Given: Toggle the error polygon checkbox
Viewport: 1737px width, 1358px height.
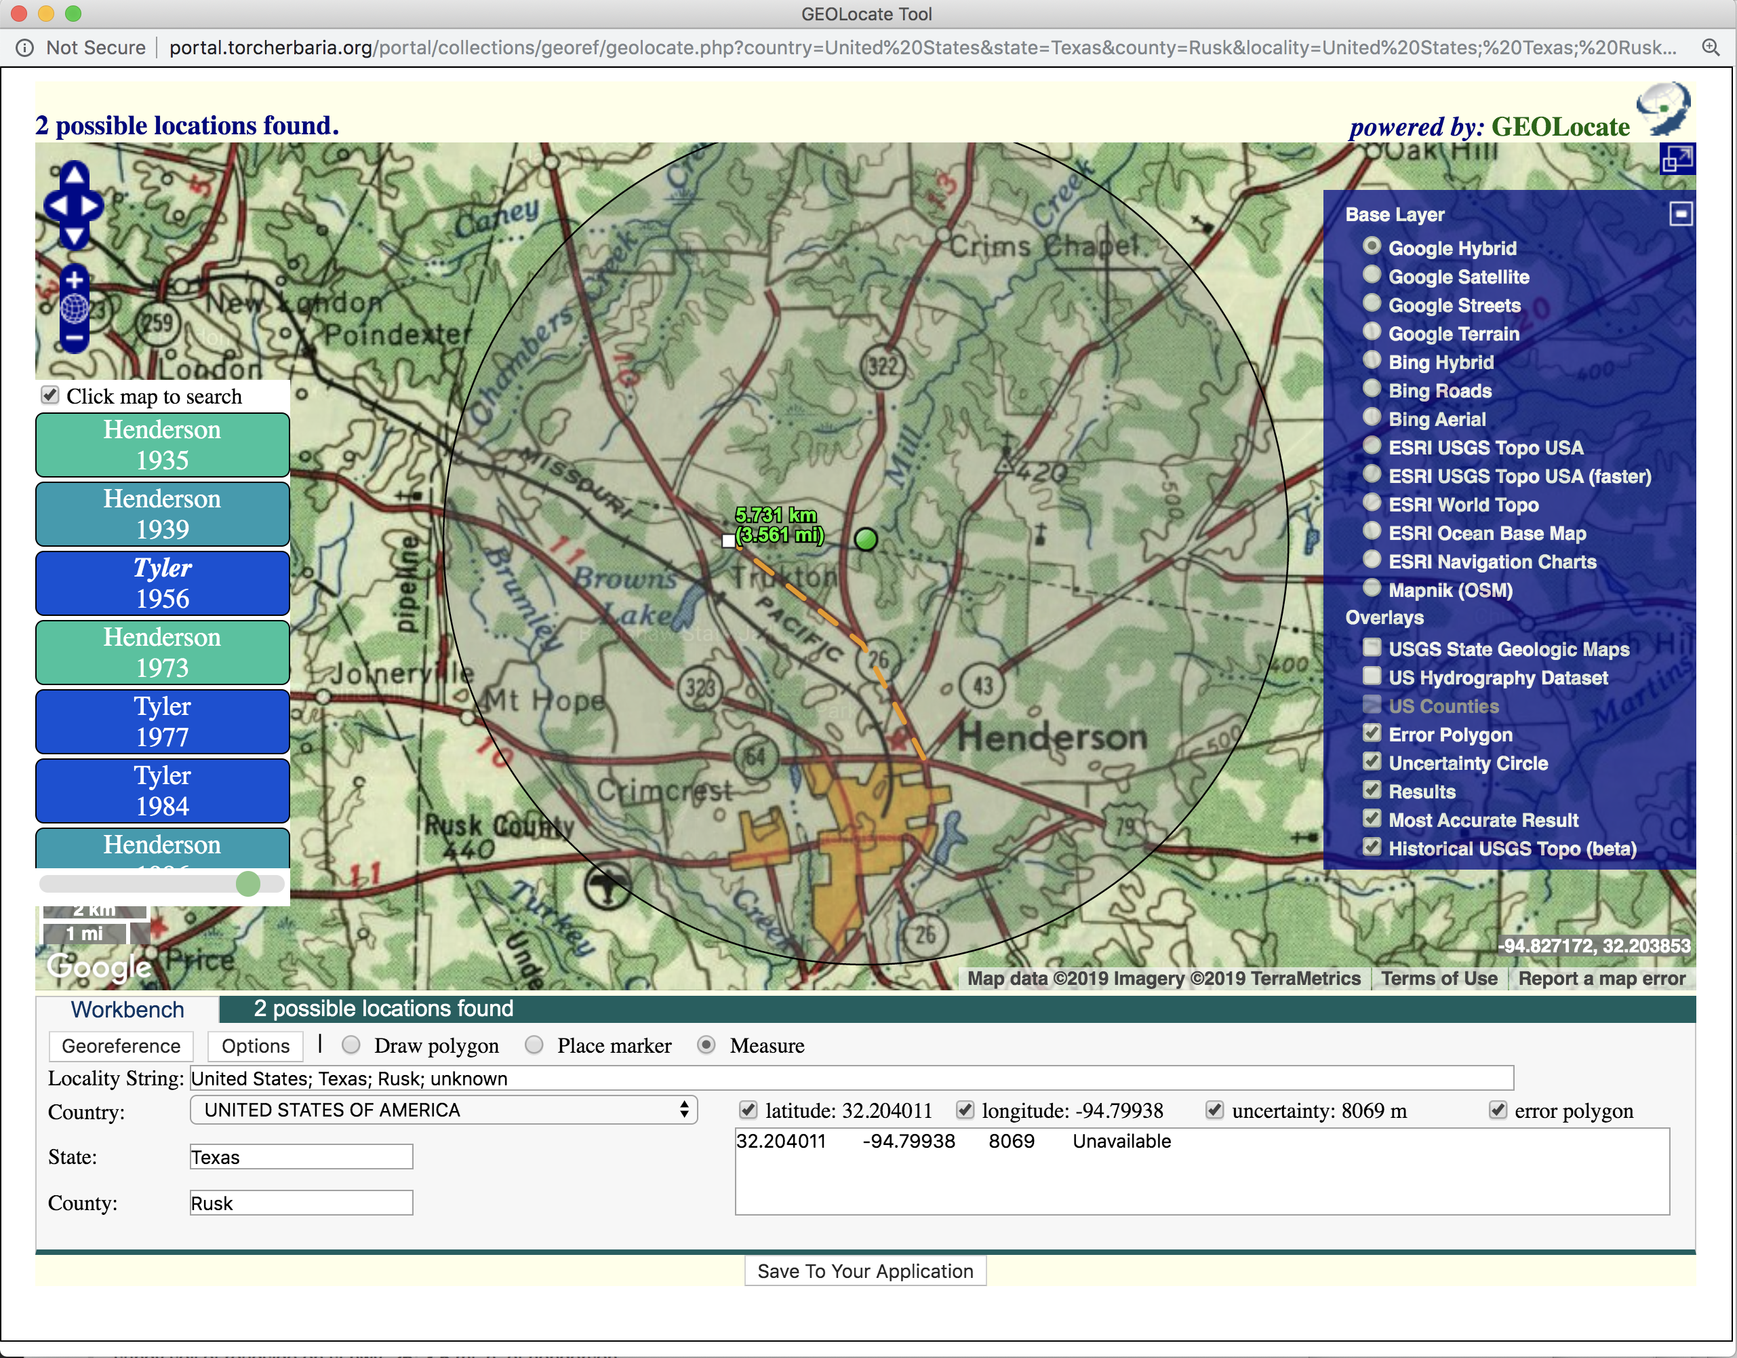Looking at the screenshot, I should (x=1498, y=1110).
